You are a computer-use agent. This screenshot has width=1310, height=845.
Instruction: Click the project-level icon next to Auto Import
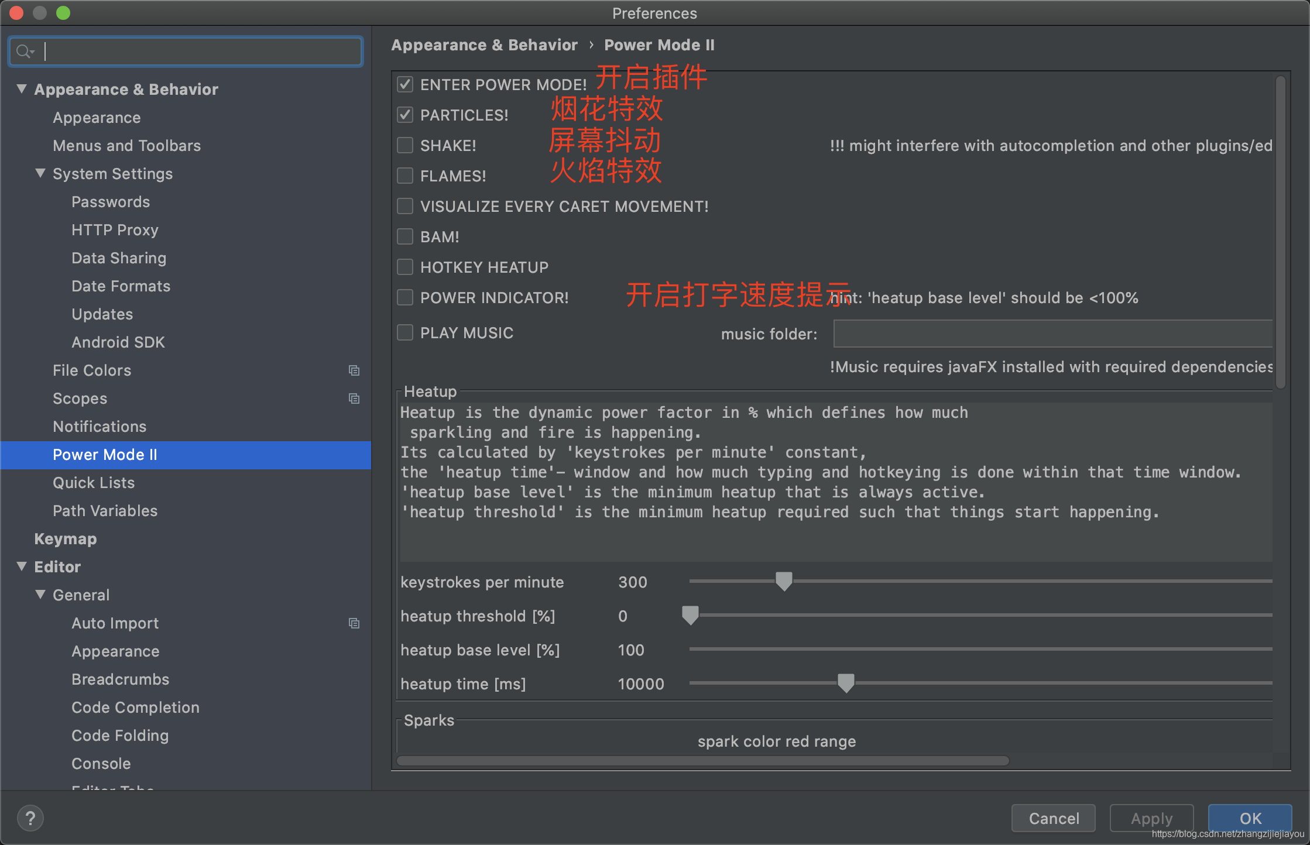coord(354,623)
